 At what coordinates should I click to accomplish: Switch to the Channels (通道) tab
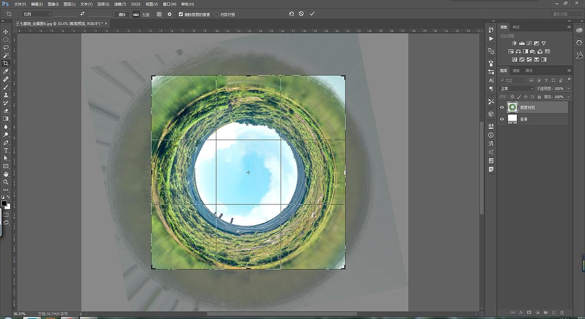516,71
